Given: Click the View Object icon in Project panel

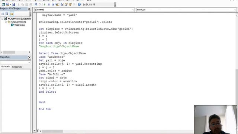Looking at the screenshot, I should coord(7,14).
